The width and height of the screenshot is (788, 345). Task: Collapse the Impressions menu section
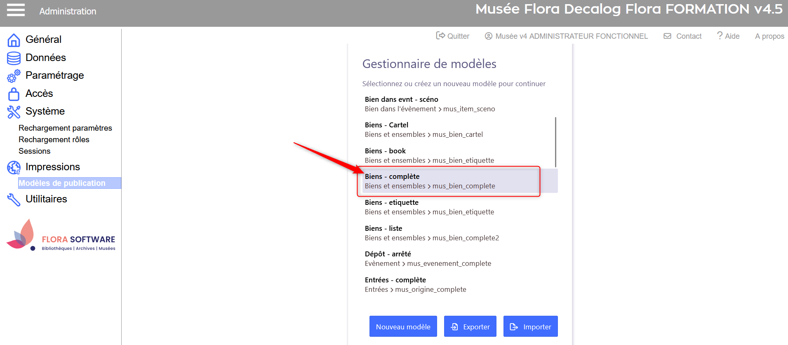click(53, 167)
